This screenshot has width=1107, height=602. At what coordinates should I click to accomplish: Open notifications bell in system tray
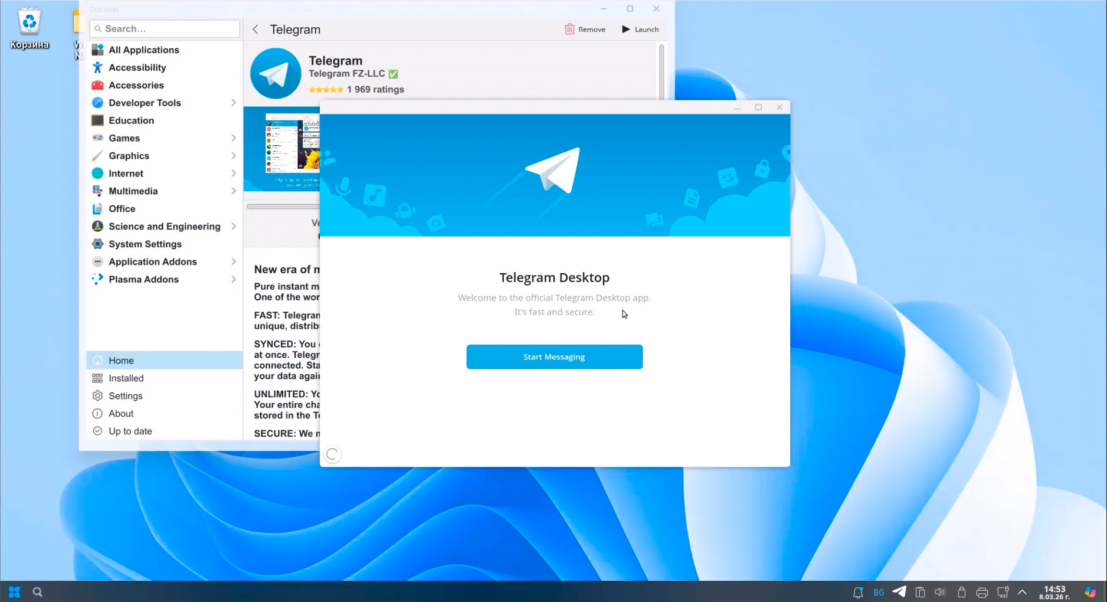click(x=858, y=592)
